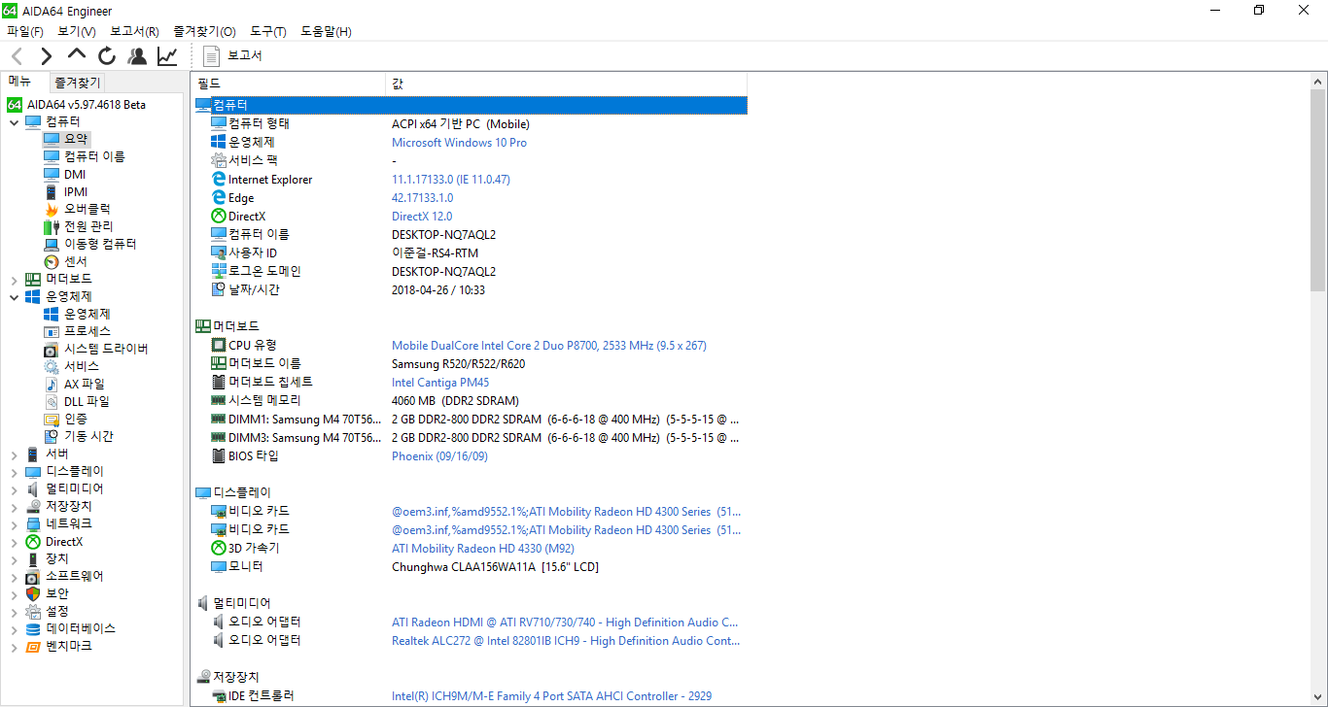Open the 시스템 드라이버 tree item
1328x707 pixels.
click(x=95, y=349)
